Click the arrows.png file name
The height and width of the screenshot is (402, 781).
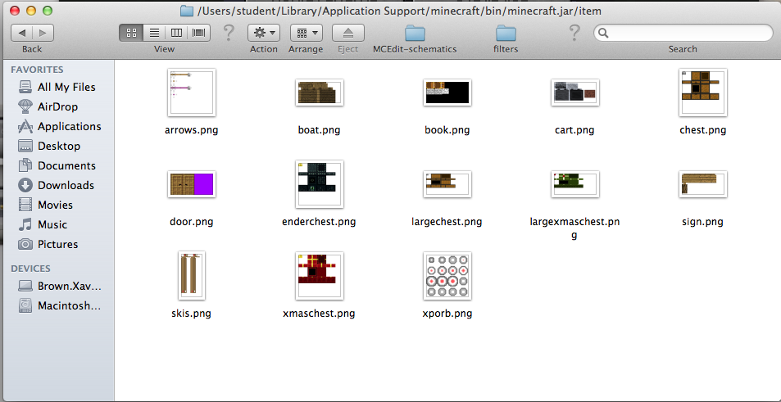click(x=192, y=131)
